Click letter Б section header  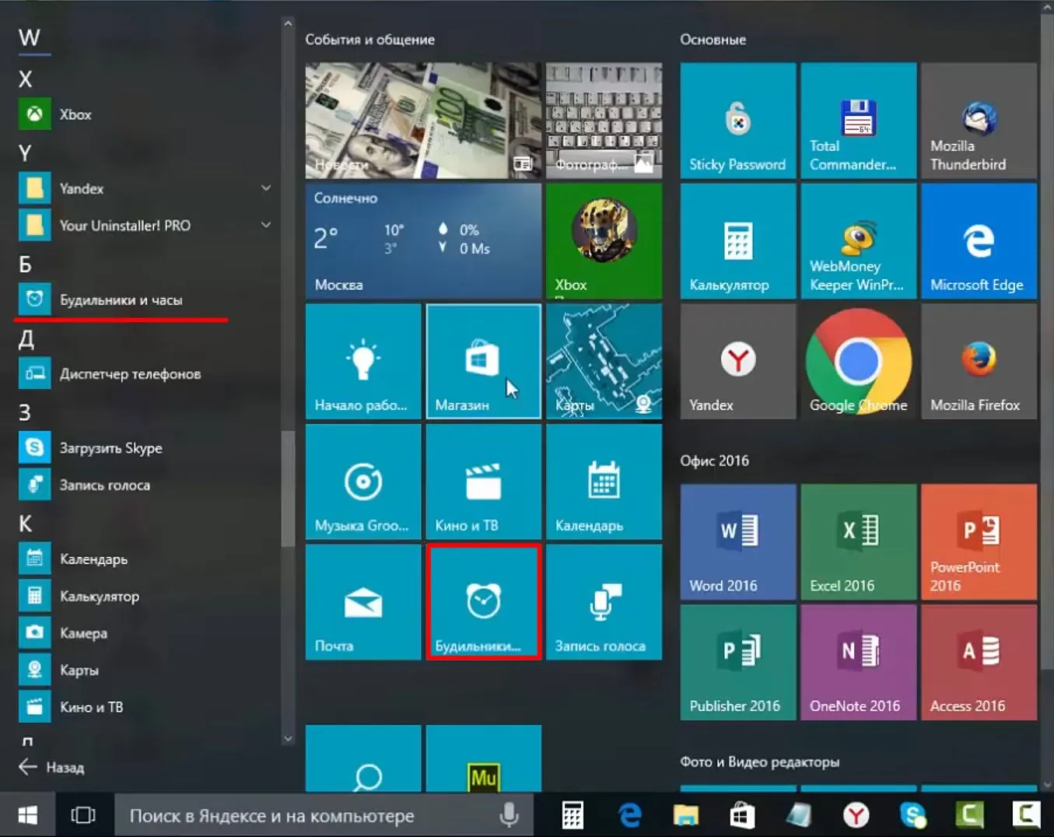(26, 264)
